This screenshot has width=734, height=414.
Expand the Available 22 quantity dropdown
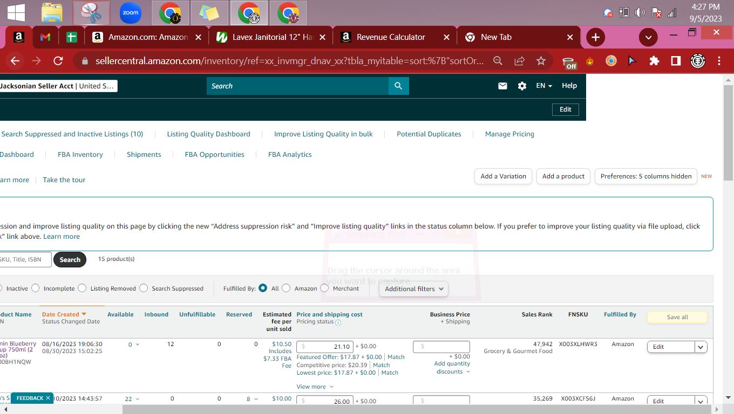[132, 399]
